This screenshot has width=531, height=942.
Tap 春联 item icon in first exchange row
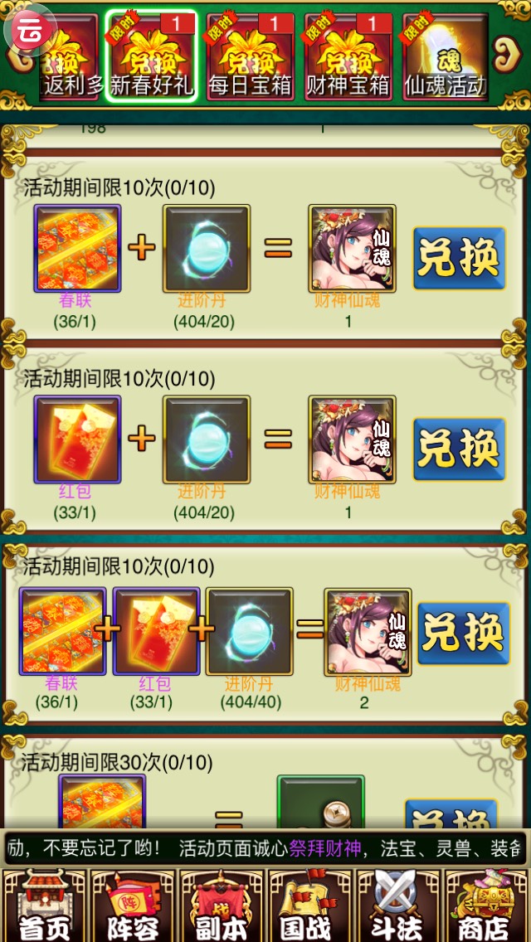coord(77,249)
